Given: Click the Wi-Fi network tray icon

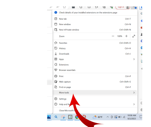Looking at the screenshot, I should point(124,117).
